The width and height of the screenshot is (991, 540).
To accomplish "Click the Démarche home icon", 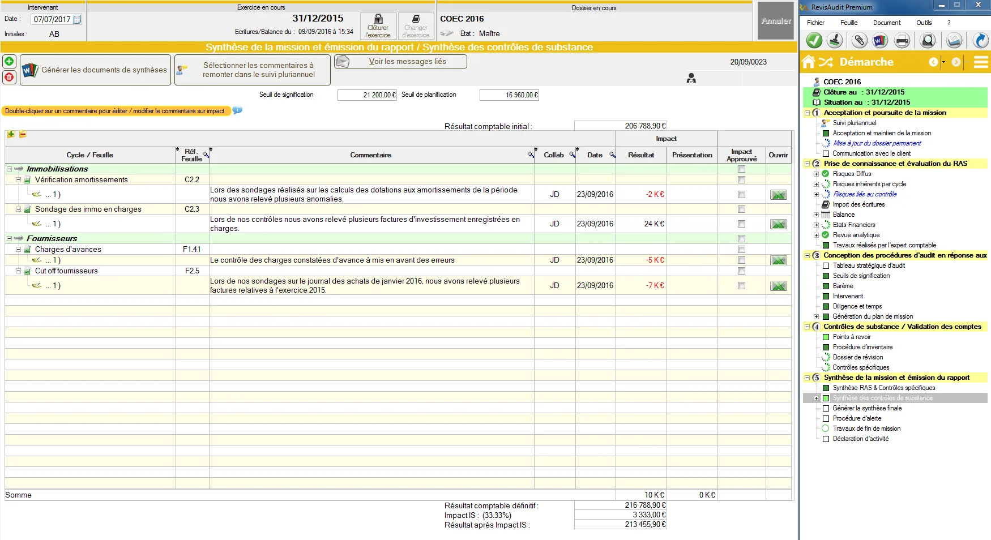I will 809,62.
